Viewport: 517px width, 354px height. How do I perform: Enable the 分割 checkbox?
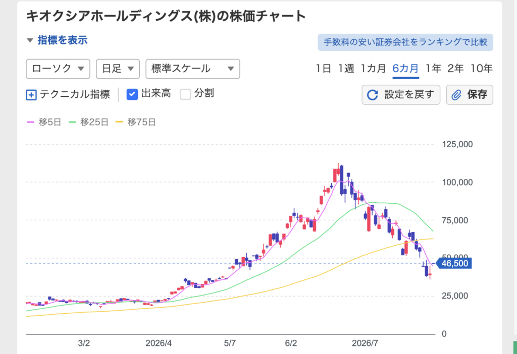click(x=185, y=94)
